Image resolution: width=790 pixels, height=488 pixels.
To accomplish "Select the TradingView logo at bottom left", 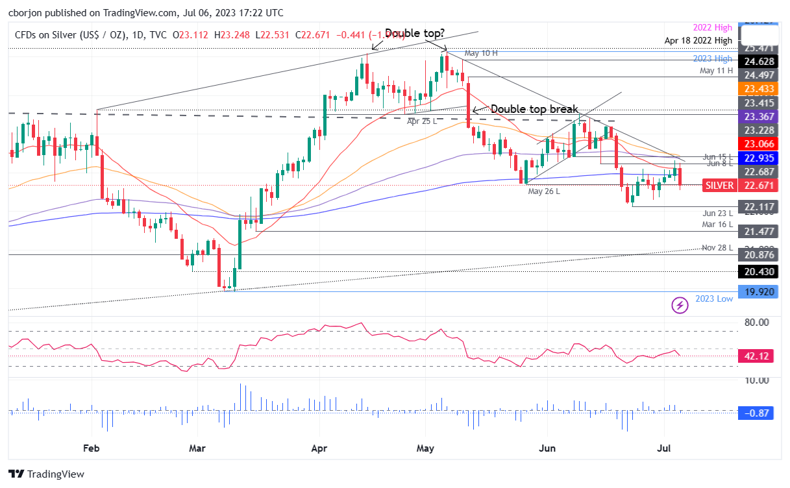I will point(39,474).
